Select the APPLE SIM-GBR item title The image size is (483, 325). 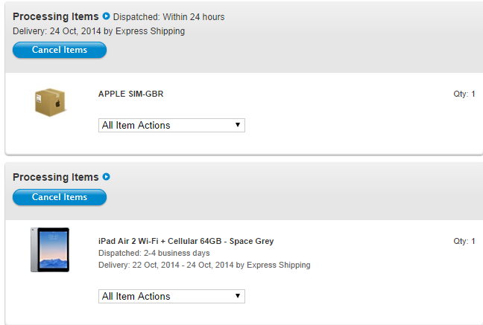(x=131, y=94)
